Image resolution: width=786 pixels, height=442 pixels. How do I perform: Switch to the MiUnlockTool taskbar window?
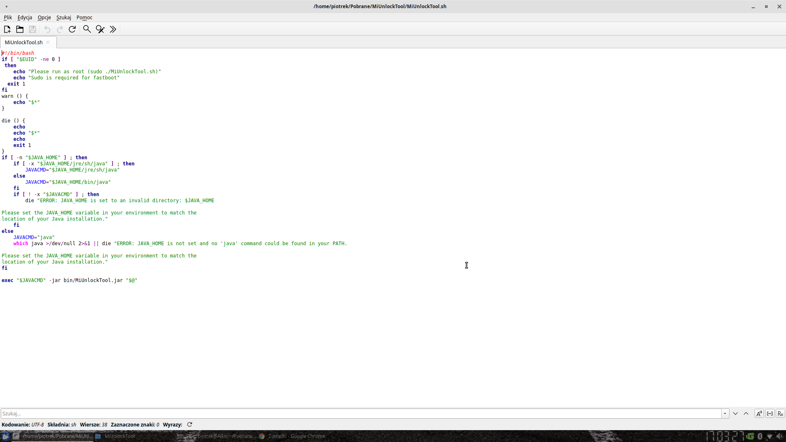[x=115, y=436]
